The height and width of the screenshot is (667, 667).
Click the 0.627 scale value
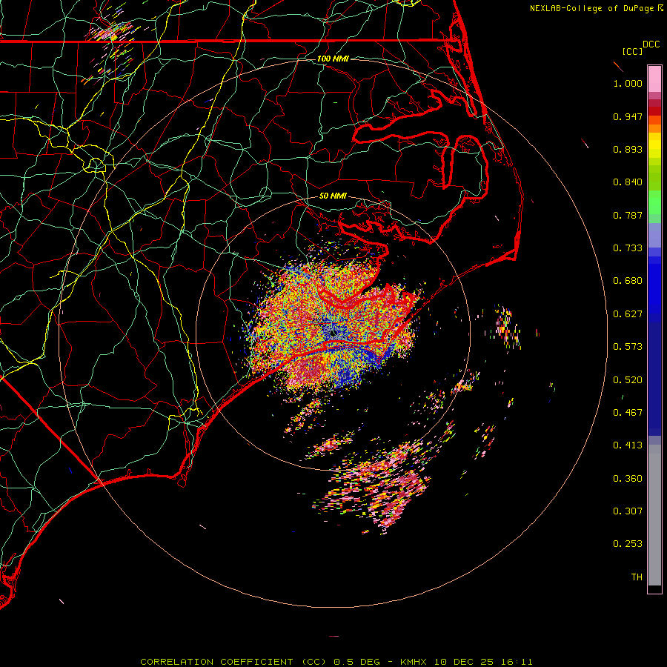click(x=628, y=314)
